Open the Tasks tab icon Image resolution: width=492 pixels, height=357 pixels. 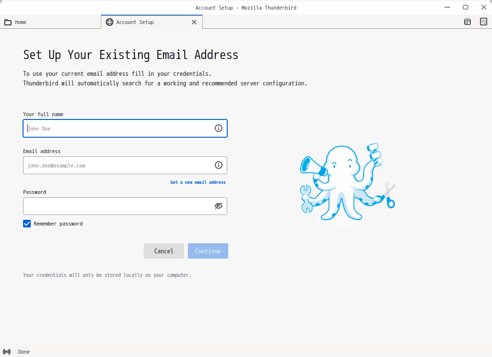(x=483, y=22)
